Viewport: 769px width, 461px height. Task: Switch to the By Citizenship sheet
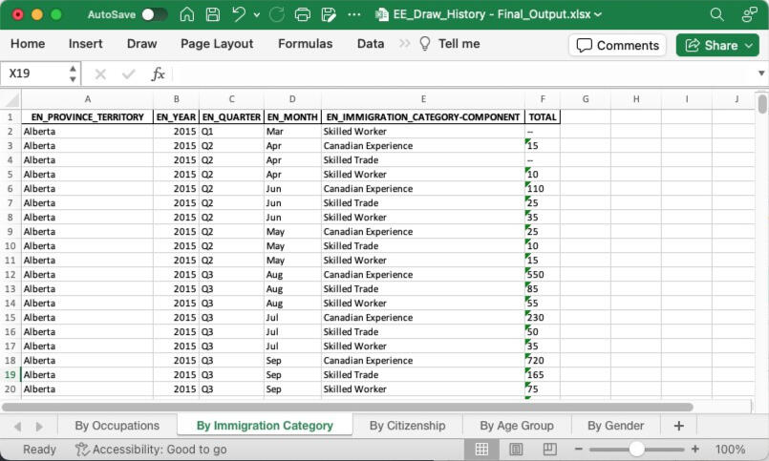point(407,426)
